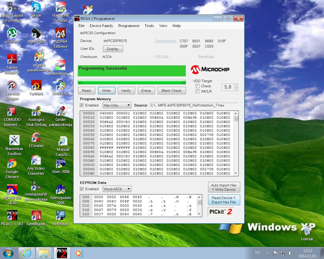The height and width of the screenshot is (259, 324).
Task: Launch Any Video Converter shortcut
Action: 36,165
